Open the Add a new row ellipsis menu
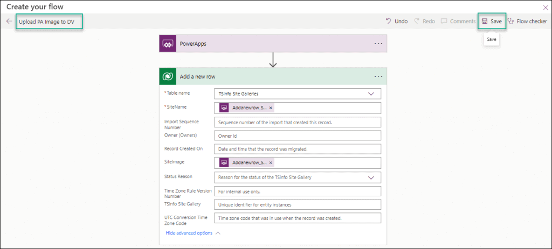 coord(378,76)
